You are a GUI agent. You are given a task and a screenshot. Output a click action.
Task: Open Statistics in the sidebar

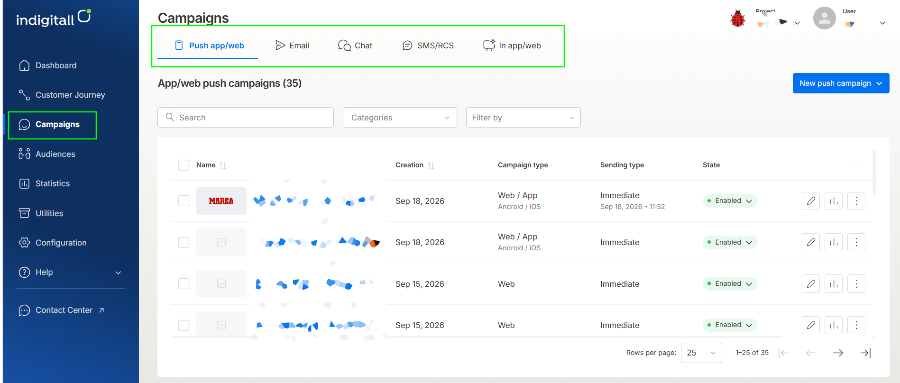(x=44, y=183)
